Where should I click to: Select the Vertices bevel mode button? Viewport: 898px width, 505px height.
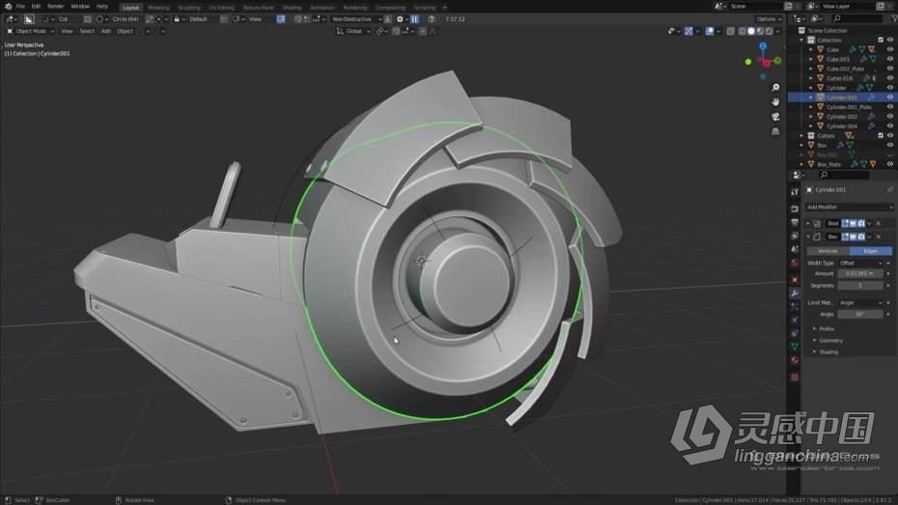828,251
